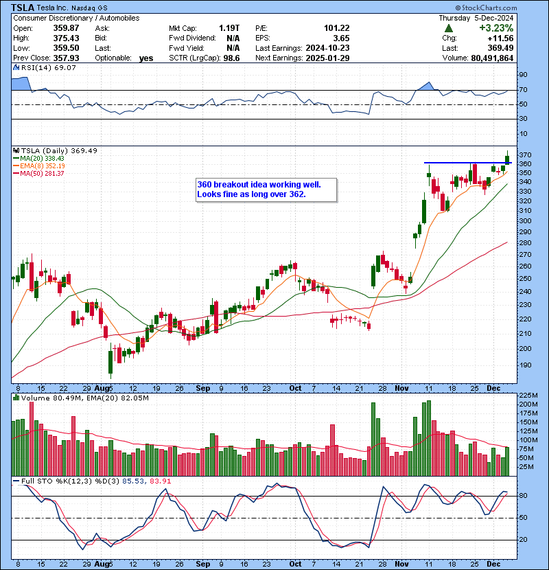The width and height of the screenshot is (549, 570).
Task: Click the RSI area-chart icon beside RSI(14)
Action: click(x=16, y=67)
